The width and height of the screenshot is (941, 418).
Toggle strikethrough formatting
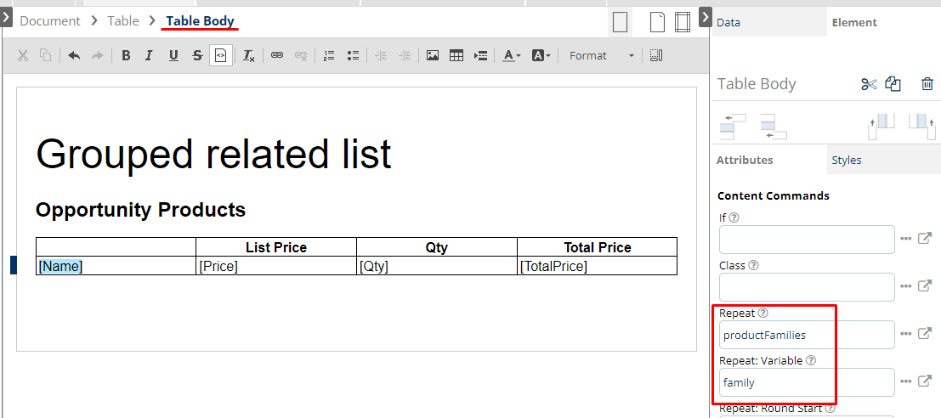point(197,55)
